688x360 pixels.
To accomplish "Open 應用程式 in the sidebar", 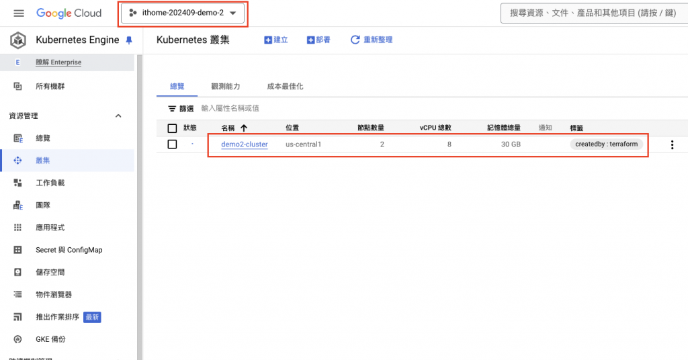I will (x=50, y=228).
